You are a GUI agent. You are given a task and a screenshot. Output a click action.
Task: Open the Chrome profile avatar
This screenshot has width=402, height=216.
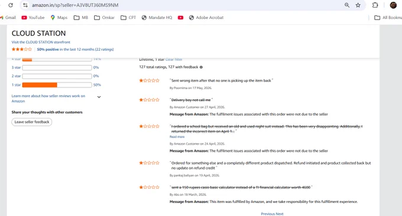tap(393, 5)
